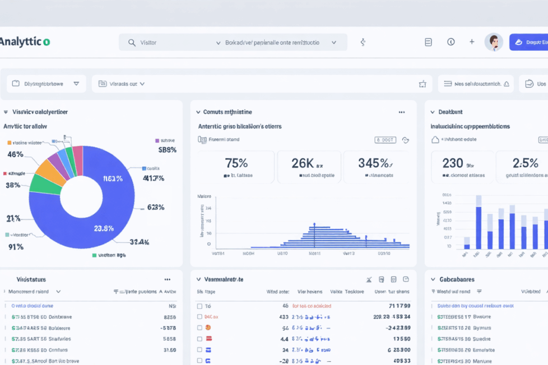Collapse the Veamaalnetr.te panel
The width and height of the screenshot is (548, 365).
tap(198, 279)
